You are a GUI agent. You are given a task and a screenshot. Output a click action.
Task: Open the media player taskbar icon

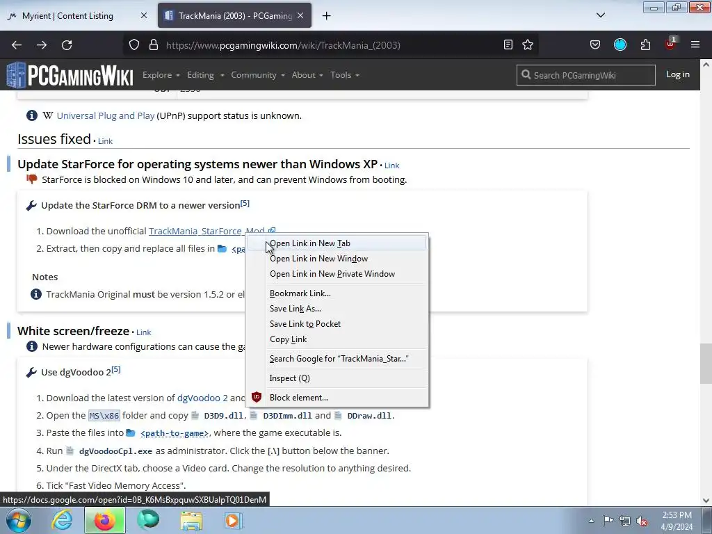point(234,521)
